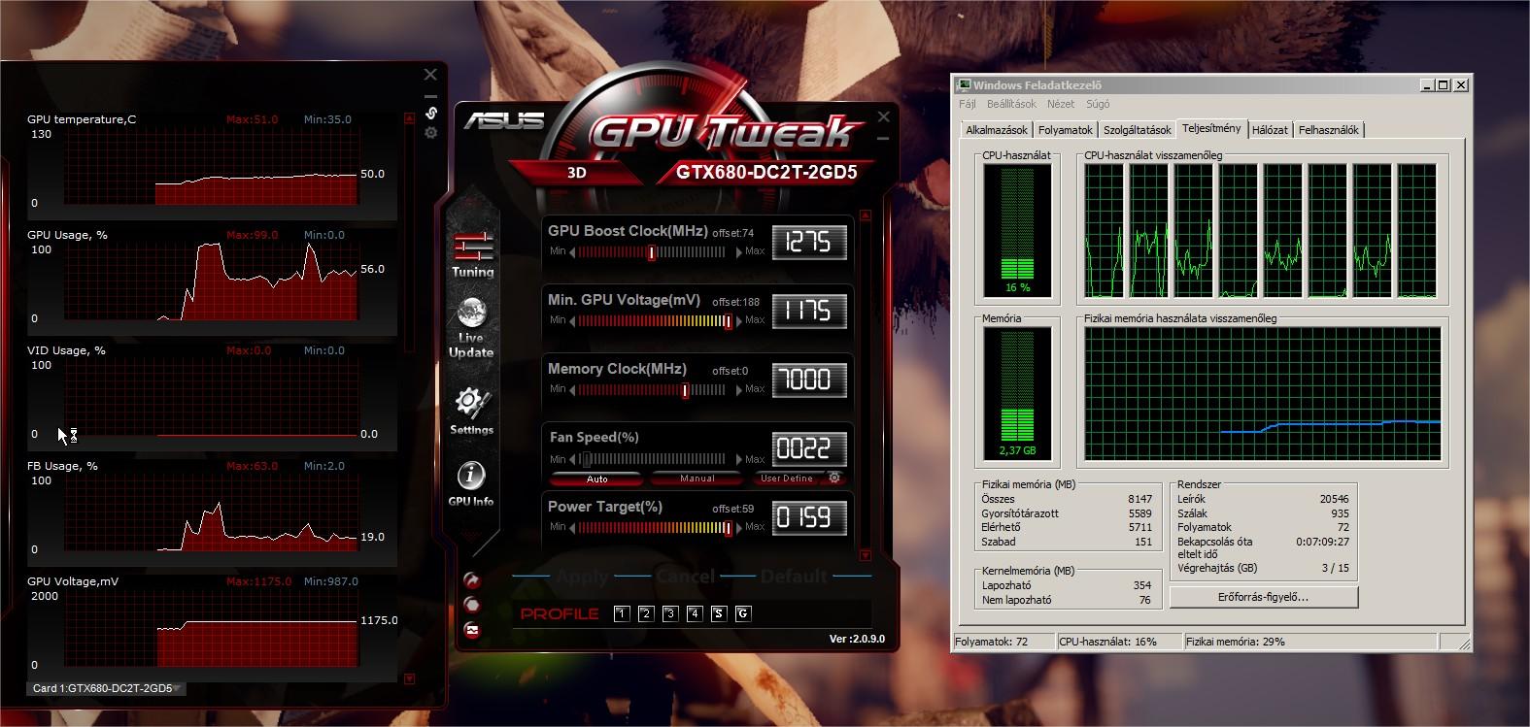The width and height of the screenshot is (1530, 727).
Task: Click the Fan Speed value 0022
Action: point(809,449)
